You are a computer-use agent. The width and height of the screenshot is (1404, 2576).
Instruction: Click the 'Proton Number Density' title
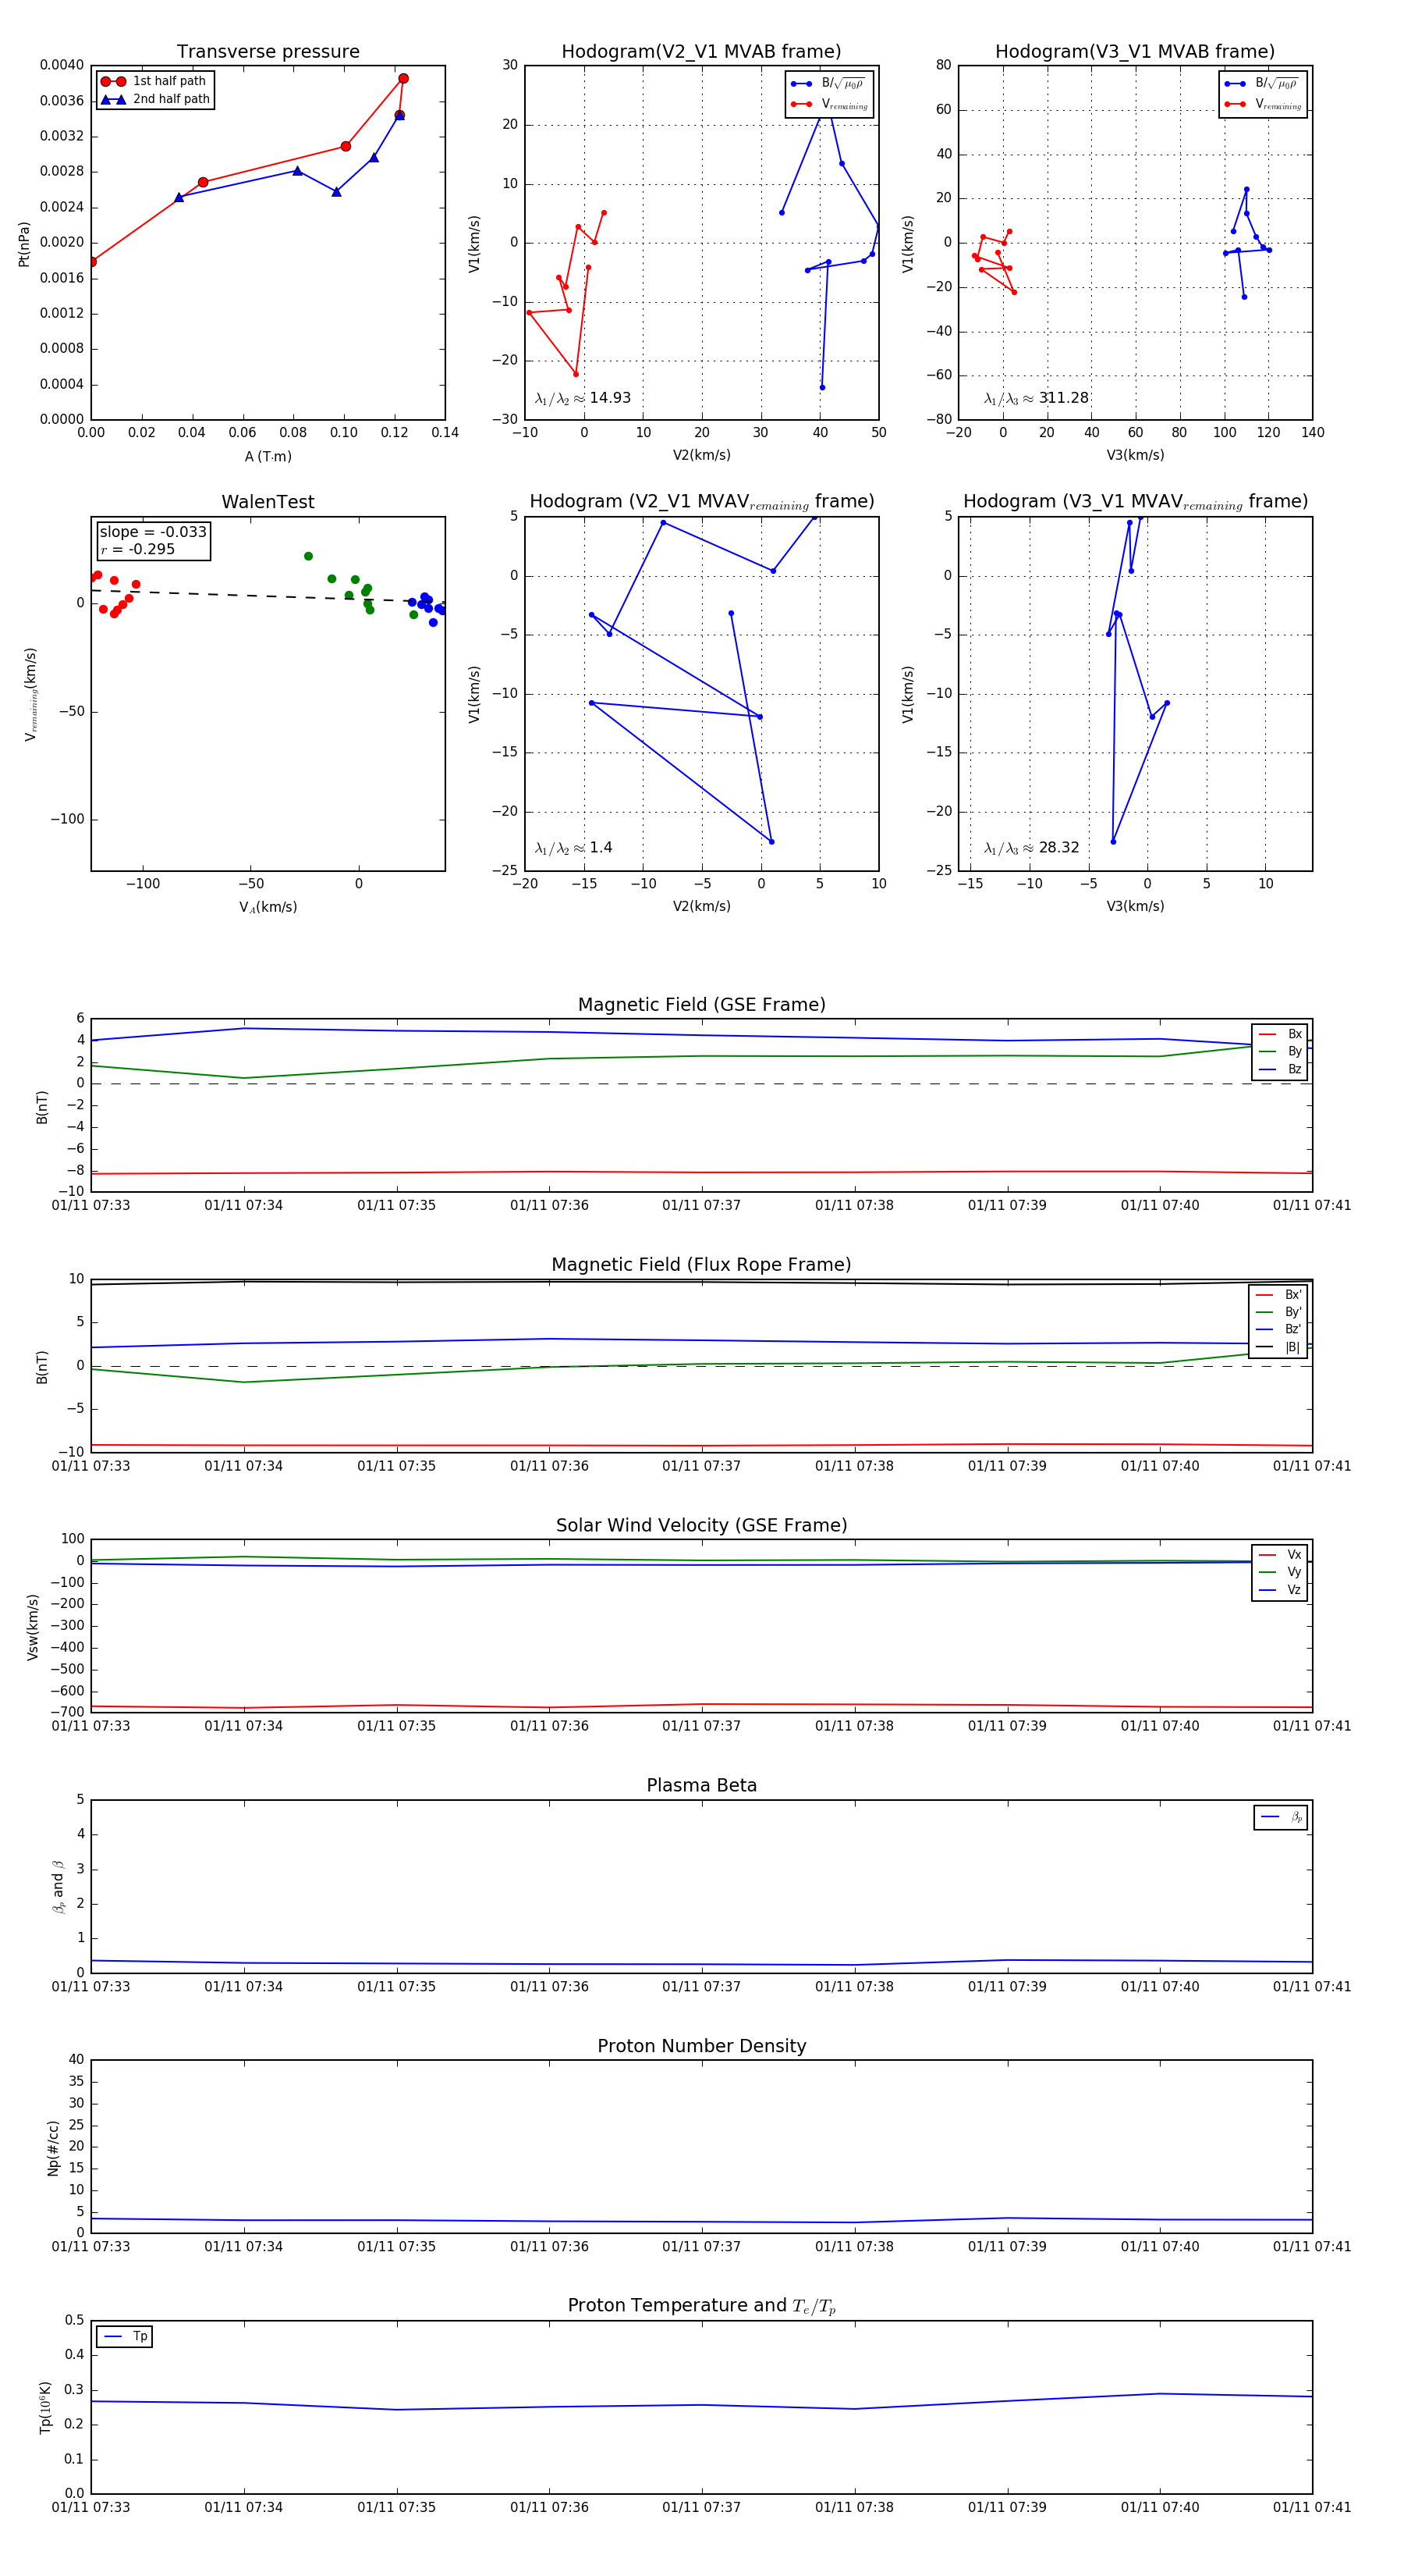pos(701,2046)
